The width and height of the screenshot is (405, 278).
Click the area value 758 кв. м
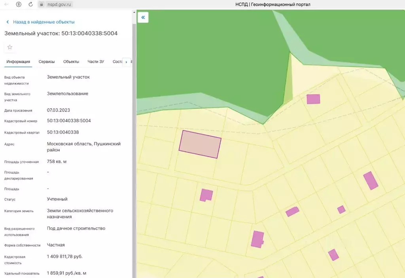[x=57, y=161]
